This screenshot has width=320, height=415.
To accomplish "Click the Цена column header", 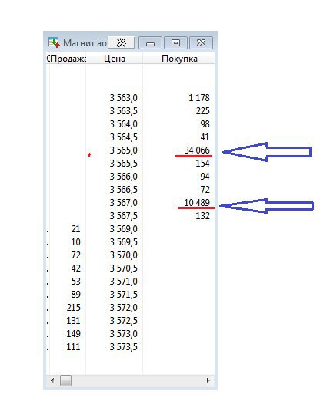I will 115,59.
